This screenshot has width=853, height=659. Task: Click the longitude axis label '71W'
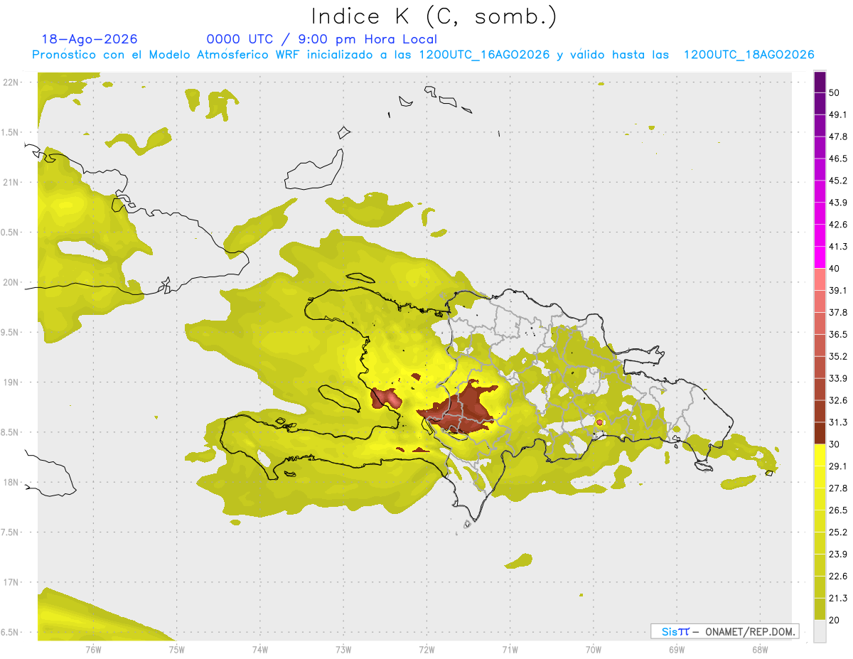510,649
